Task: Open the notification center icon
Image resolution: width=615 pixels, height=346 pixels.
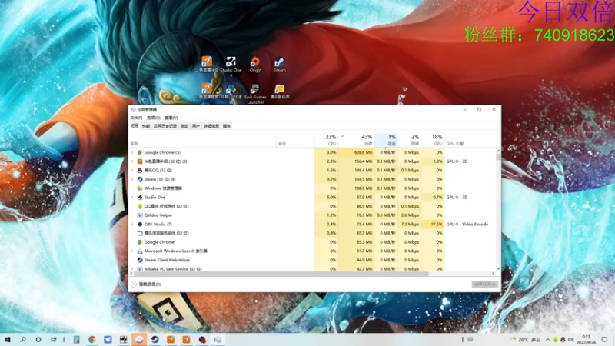Action: point(604,340)
